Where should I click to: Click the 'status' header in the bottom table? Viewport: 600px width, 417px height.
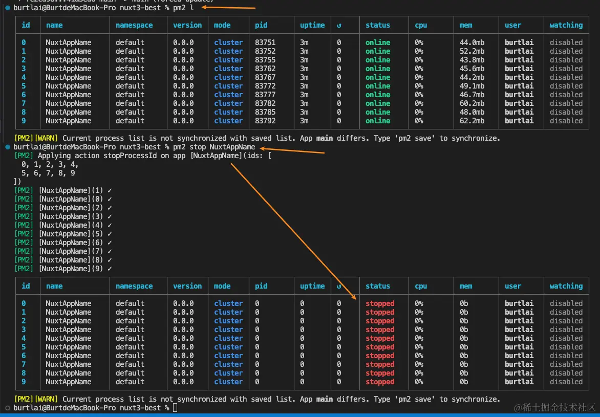click(378, 286)
